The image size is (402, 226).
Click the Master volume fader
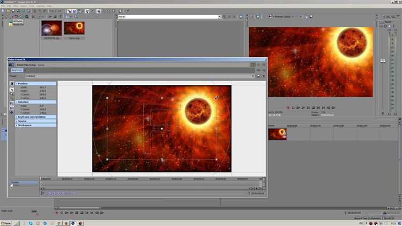[382, 61]
